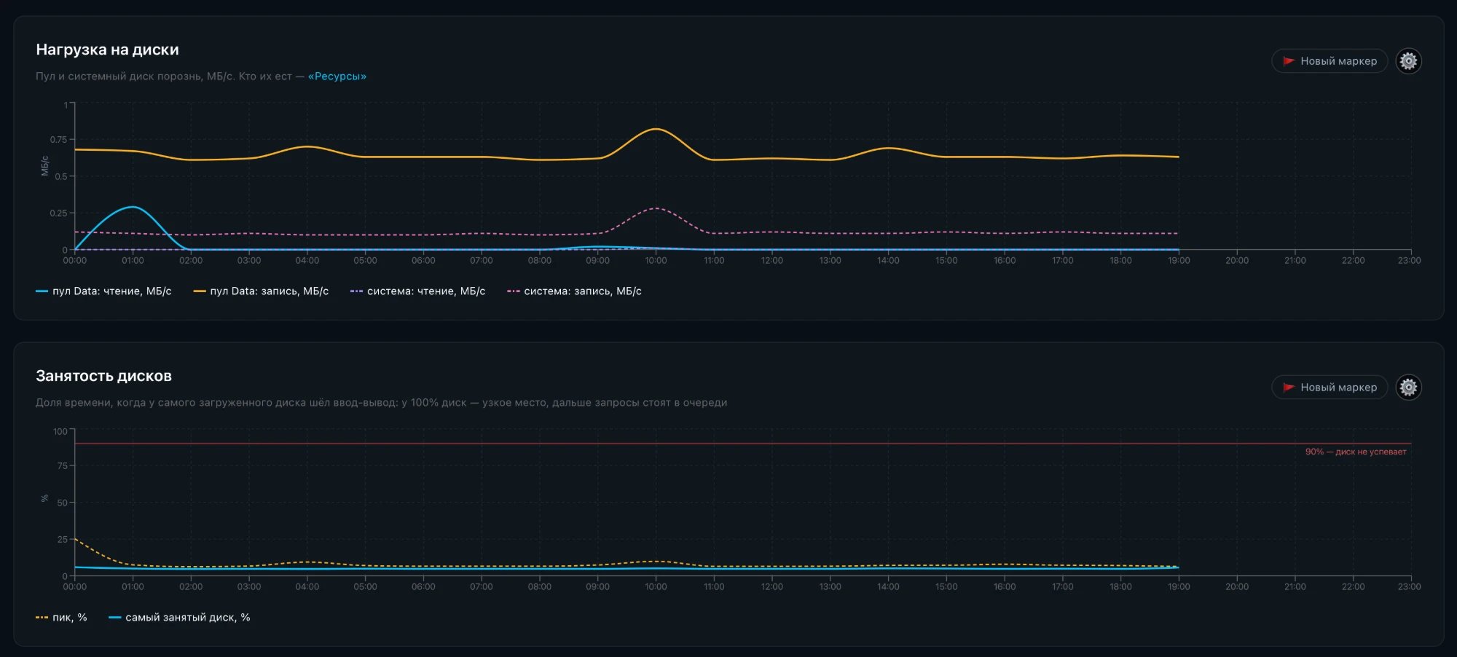Toggle legend пик, %

61,618
